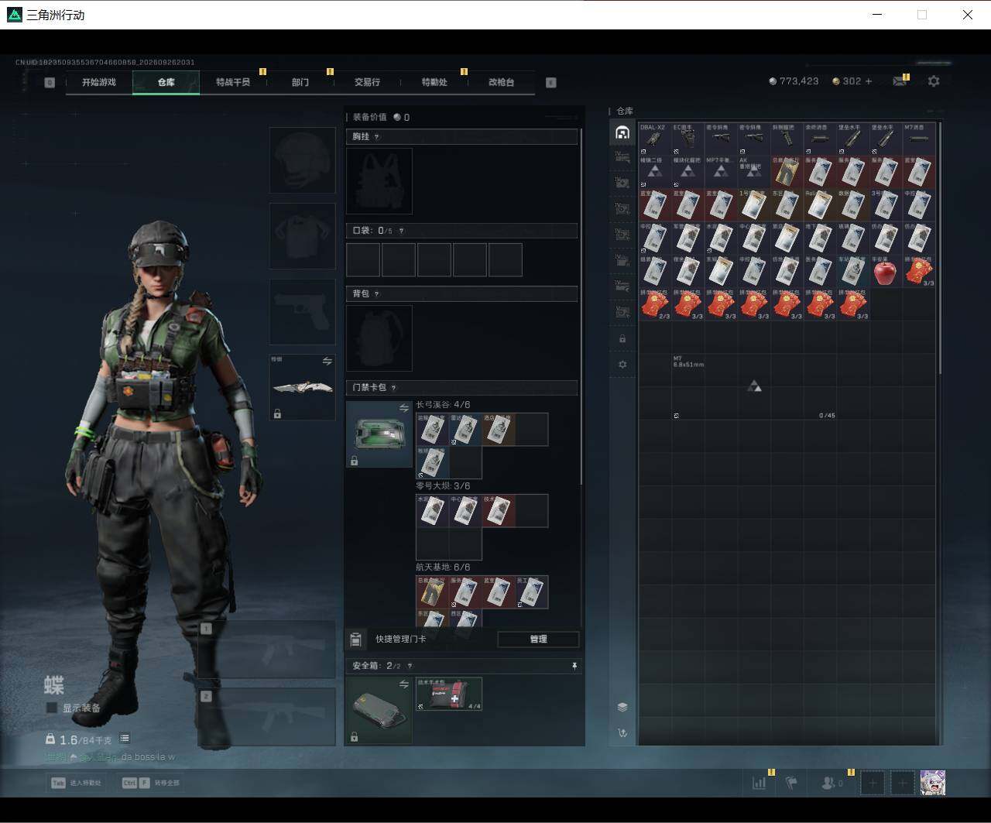Click the first plus teammate slot

coord(873,783)
